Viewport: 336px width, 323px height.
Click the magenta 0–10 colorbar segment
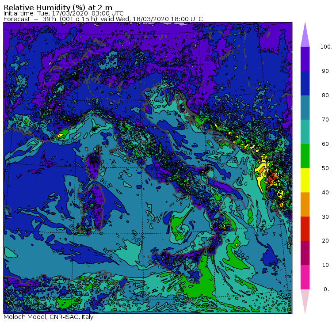[x=305, y=277]
